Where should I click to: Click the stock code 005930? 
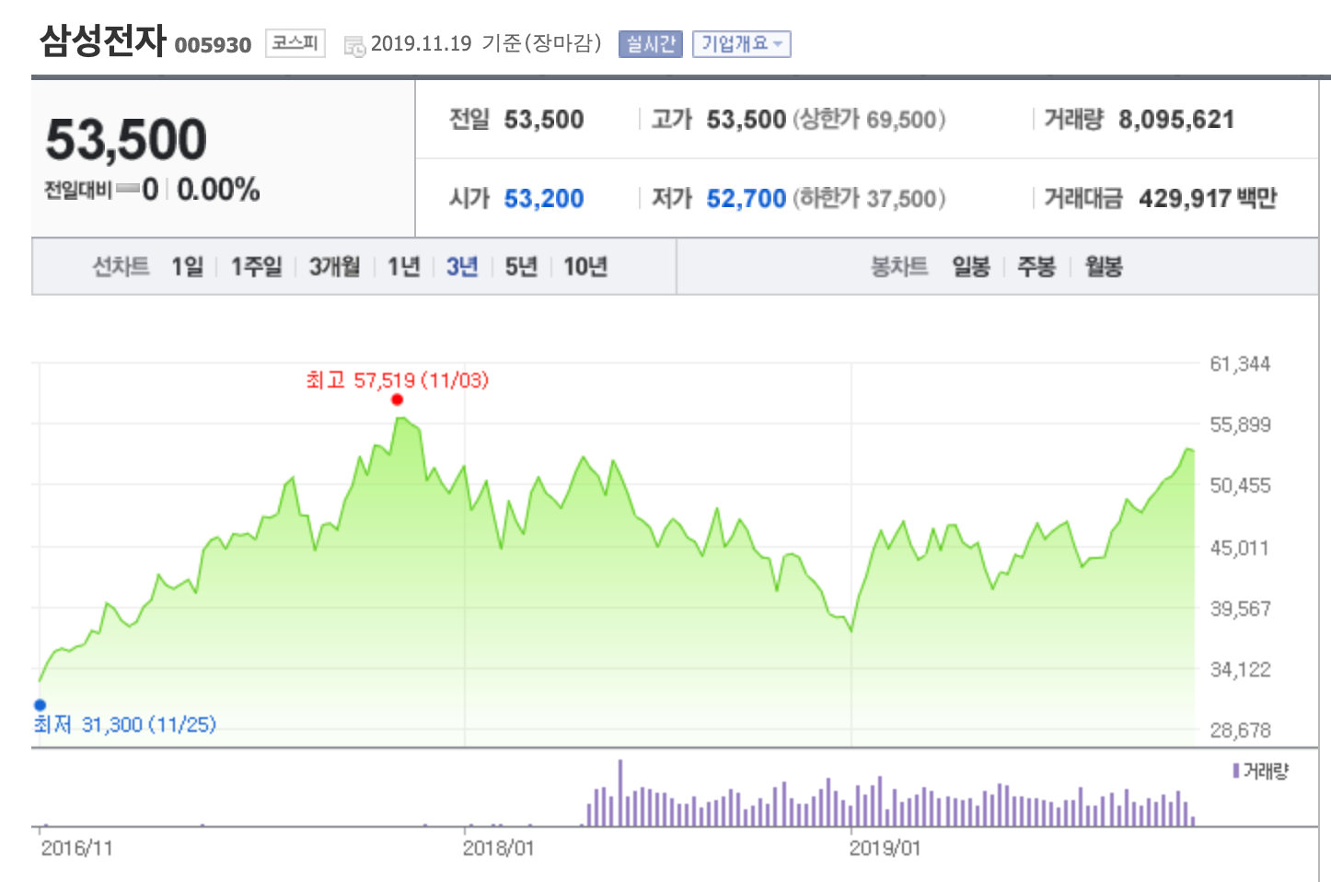213,45
